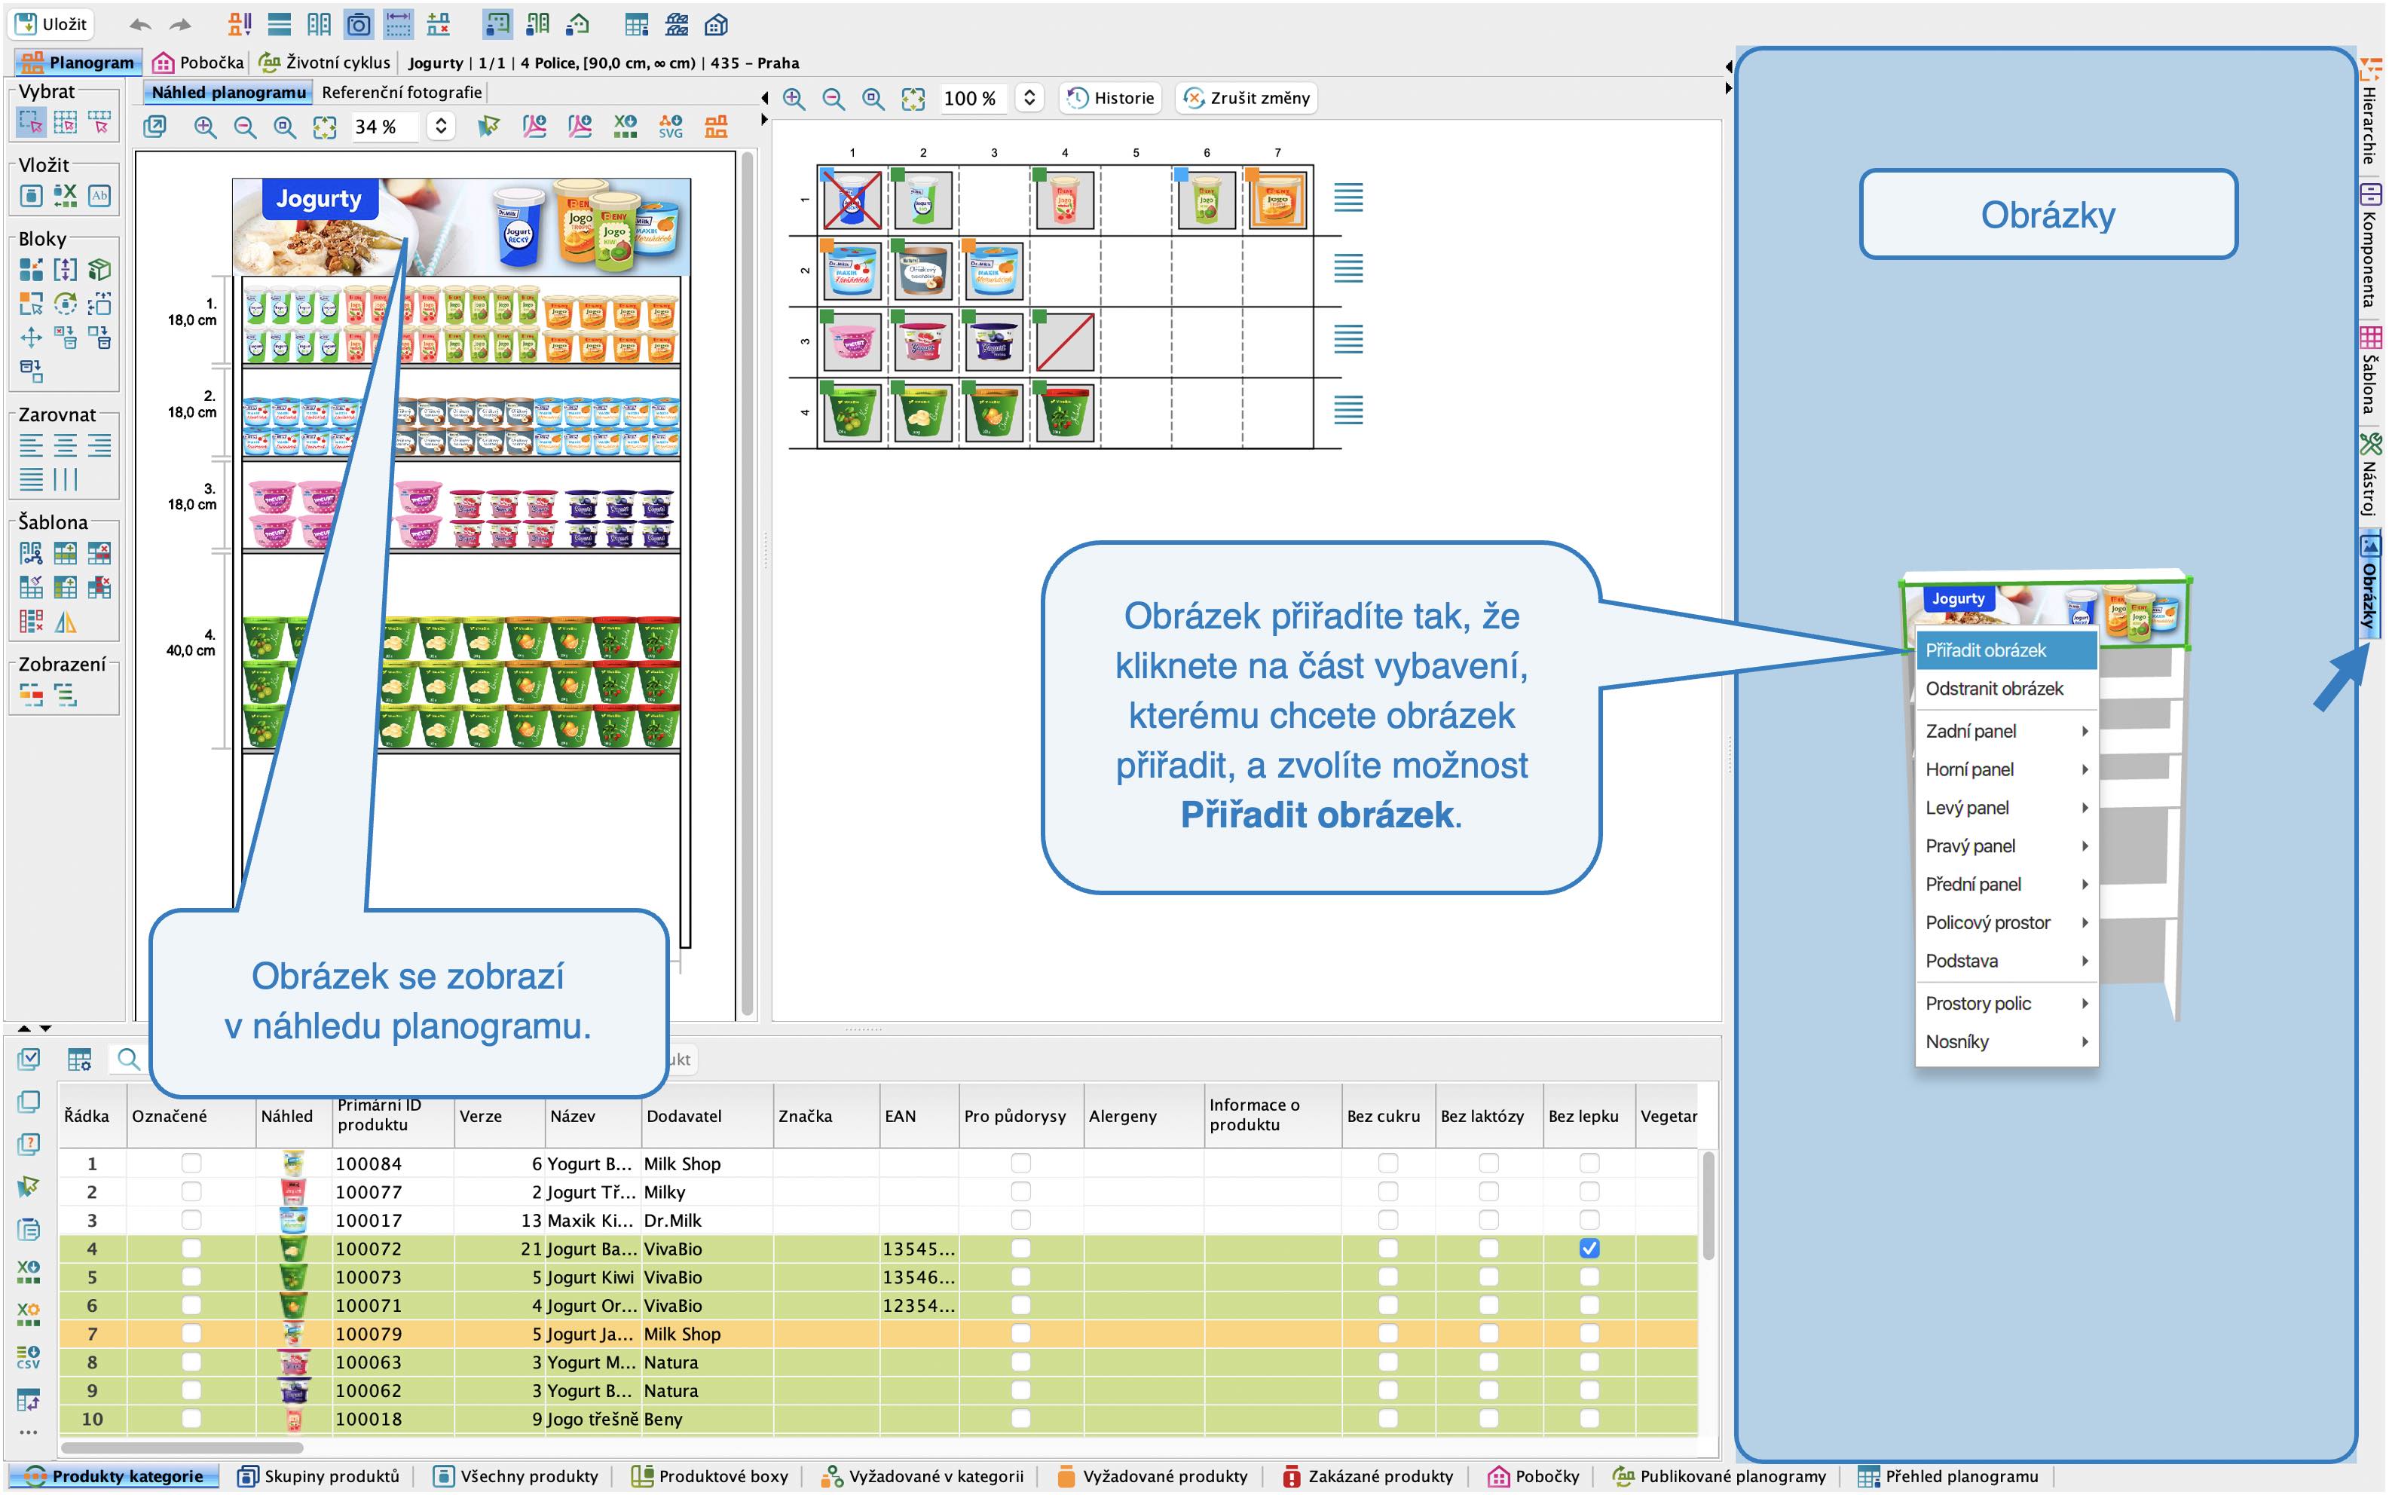Screen dimensions: 2389x1495
Task: Click the 100 % zoom field
Action: coord(972,98)
